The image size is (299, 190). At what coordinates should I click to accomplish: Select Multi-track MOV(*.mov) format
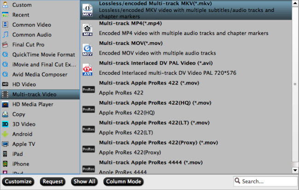pos(186,50)
